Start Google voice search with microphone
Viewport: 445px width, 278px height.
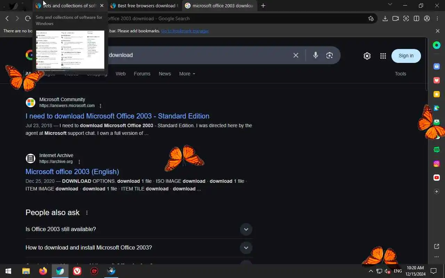pos(315,55)
